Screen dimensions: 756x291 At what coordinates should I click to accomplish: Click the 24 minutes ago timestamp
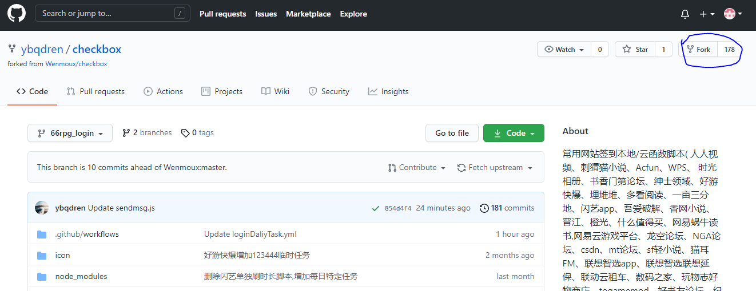pyautogui.click(x=443, y=208)
